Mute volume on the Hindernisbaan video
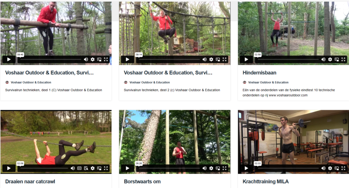Viewport: 349px width, 188px height. click(x=323, y=59)
